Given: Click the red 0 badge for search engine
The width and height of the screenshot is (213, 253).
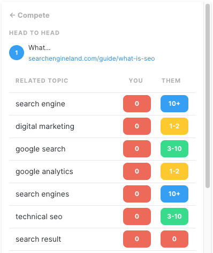Looking at the screenshot, I should pyautogui.click(x=137, y=104).
